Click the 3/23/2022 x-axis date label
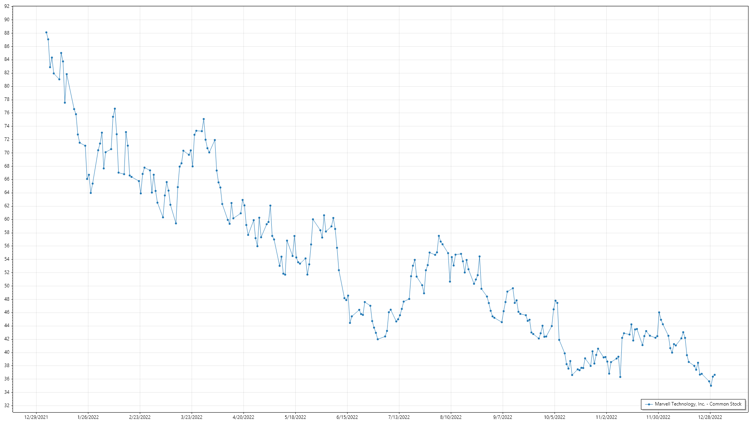The image size is (754, 424). [x=192, y=417]
